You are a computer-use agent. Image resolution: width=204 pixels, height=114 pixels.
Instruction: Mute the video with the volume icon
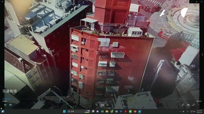click(x=5, y=105)
